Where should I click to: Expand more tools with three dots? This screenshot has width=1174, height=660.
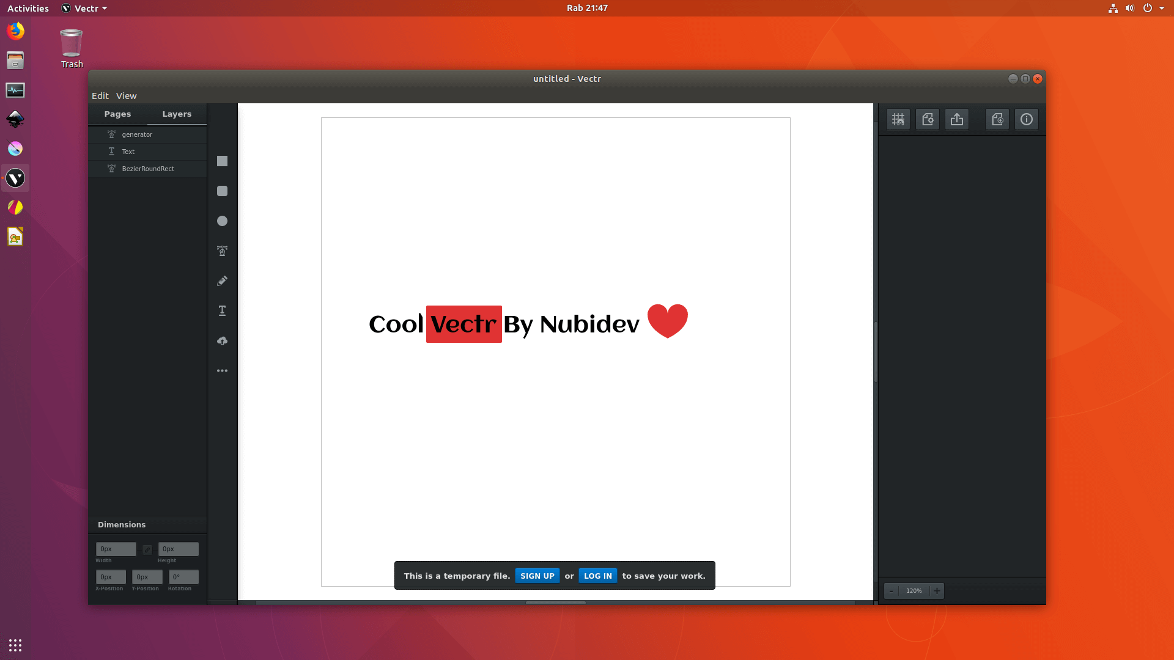point(222,371)
